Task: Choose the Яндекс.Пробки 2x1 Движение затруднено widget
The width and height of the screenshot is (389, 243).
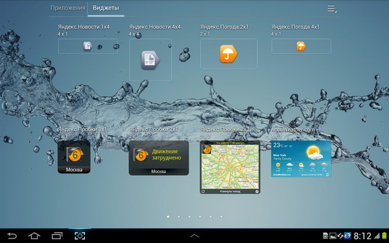Action: pos(159,158)
